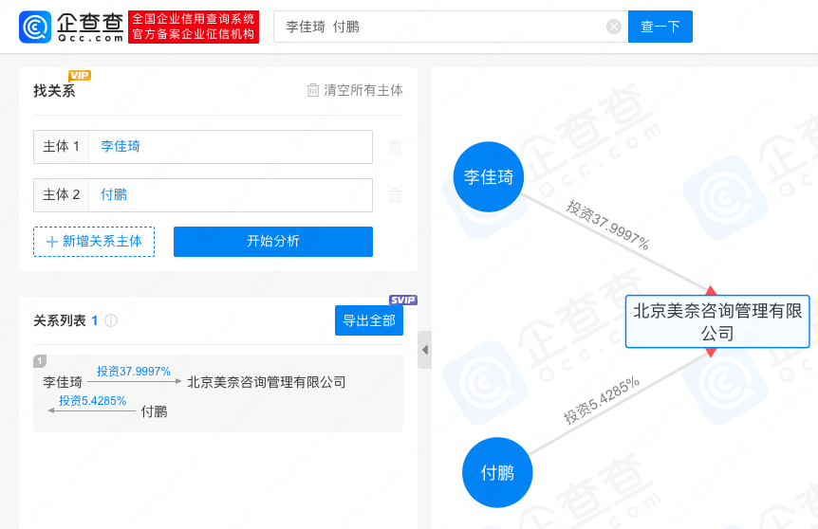Viewport: 818px width, 529px height.
Task: Delete 主体 1 with its trash icon
Action: [395, 147]
